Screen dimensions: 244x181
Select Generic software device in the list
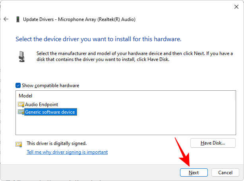[x=50, y=112]
